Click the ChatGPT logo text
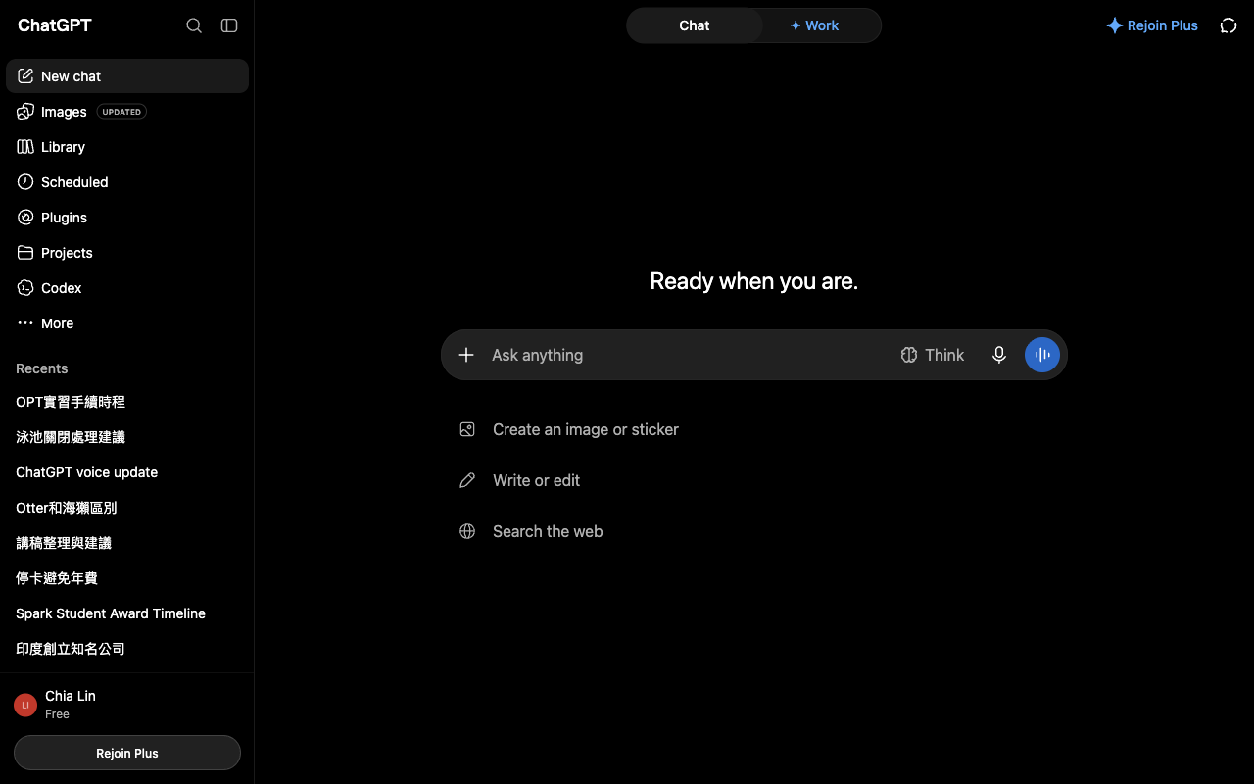Screen dimensions: 1254x784 [55, 25]
